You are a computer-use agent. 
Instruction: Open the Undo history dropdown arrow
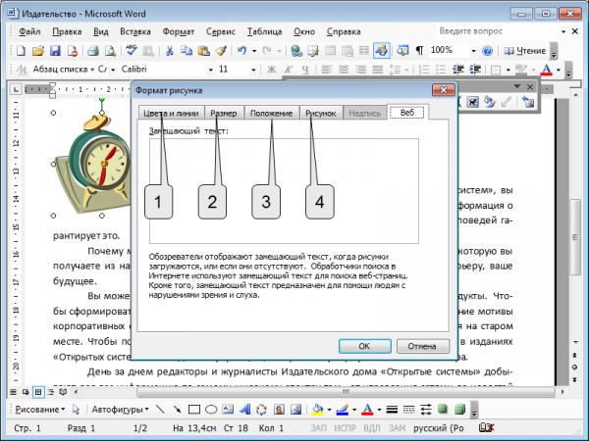[254, 51]
